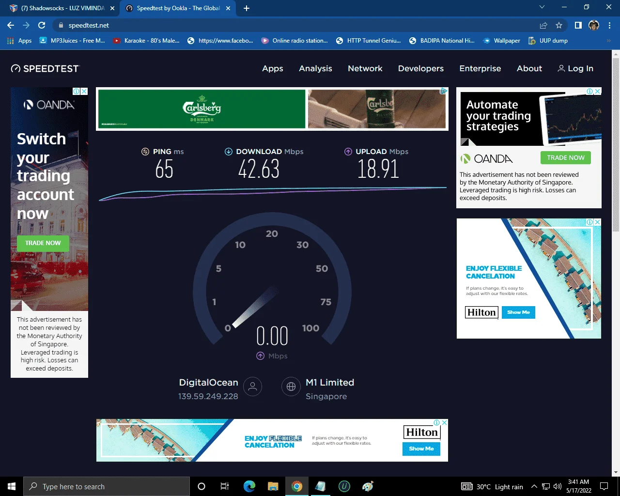
Task: Open the Windows notification center
Action: 604,486
